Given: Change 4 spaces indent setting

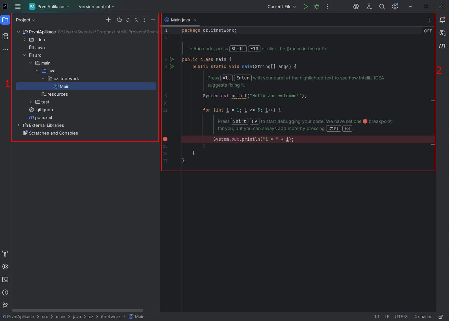Looking at the screenshot, I should tap(423, 317).
